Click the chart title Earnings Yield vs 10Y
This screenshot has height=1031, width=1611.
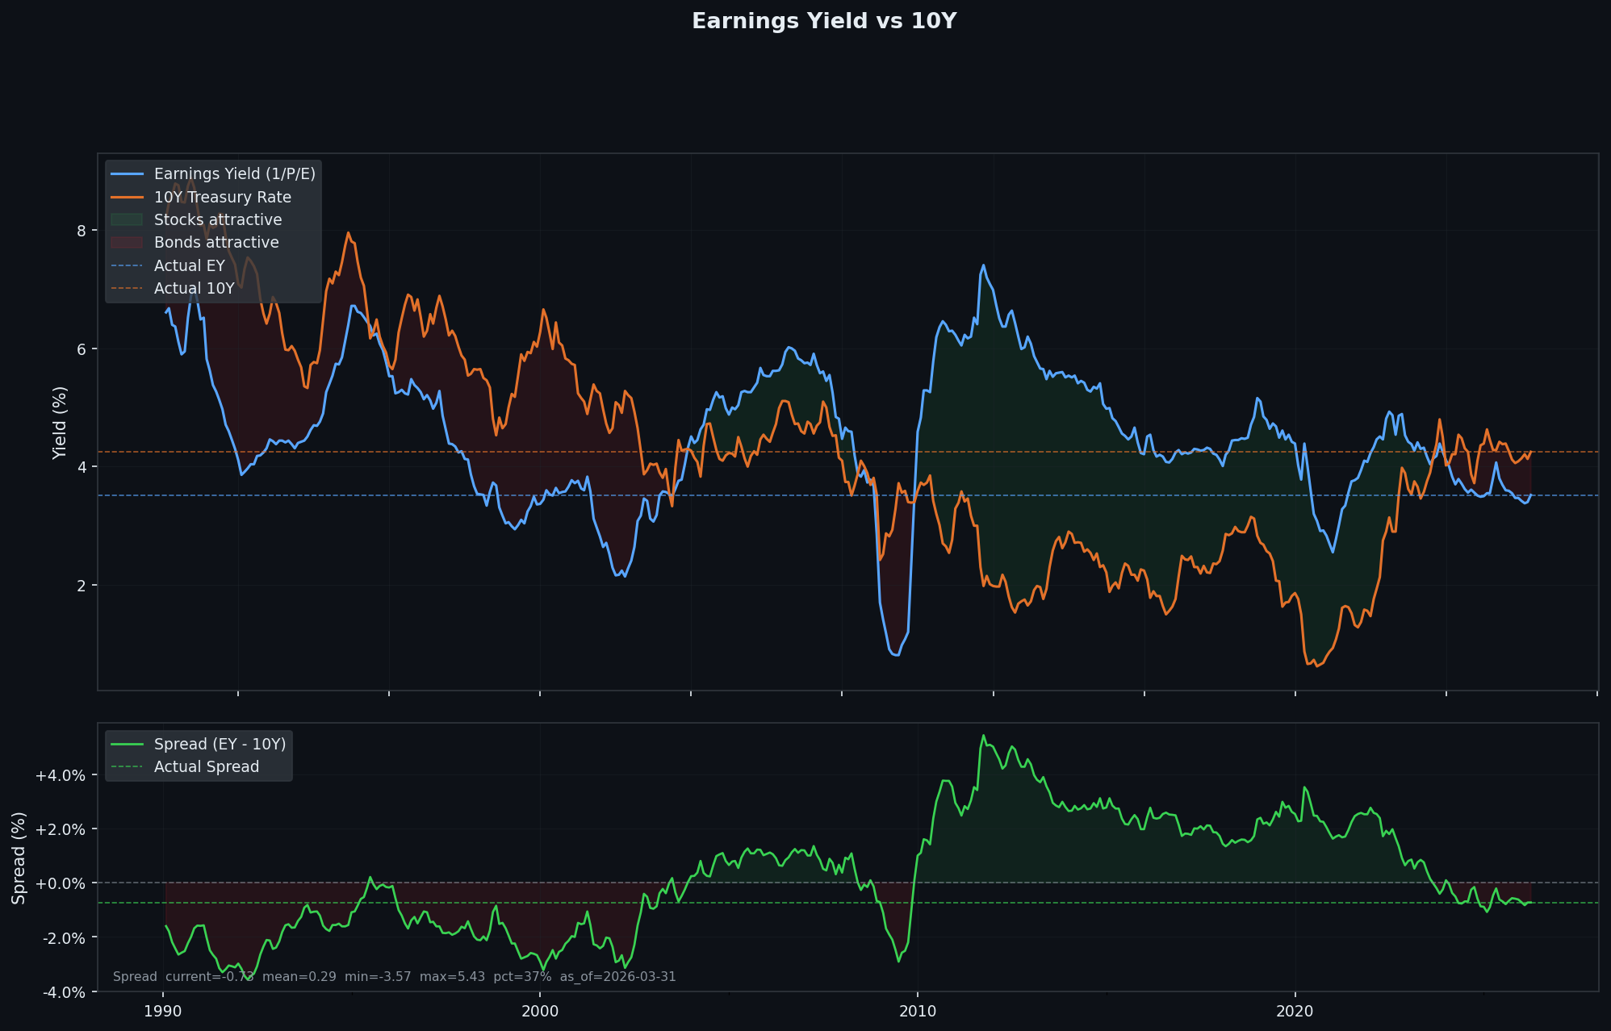(x=824, y=22)
